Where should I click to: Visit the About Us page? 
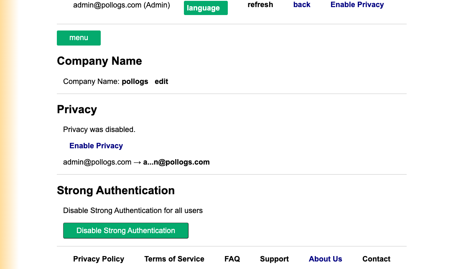(325, 259)
